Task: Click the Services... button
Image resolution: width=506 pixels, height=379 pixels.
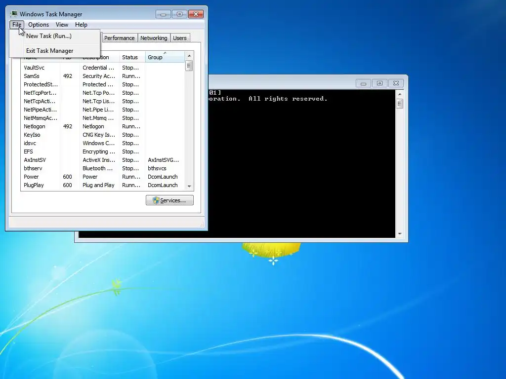Action: (169, 200)
